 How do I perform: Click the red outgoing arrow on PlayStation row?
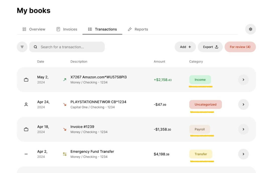tap(65, 104)
